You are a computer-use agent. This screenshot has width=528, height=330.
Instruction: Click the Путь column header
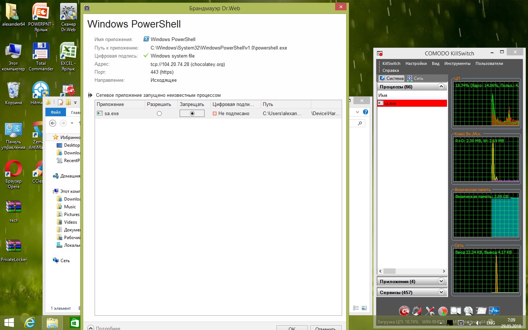tap(286, 104)
